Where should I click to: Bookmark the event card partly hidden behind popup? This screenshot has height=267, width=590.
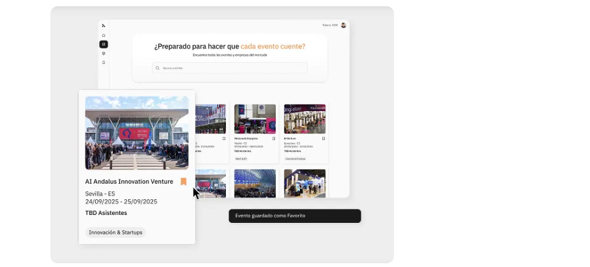tap(224, 138)
